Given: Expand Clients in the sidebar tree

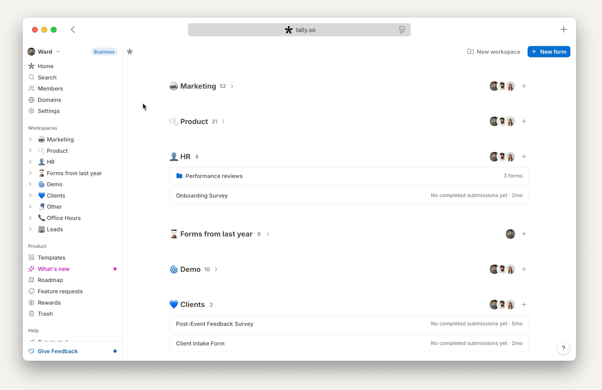Looking at the screenshot, I should (x=30, y=195).
